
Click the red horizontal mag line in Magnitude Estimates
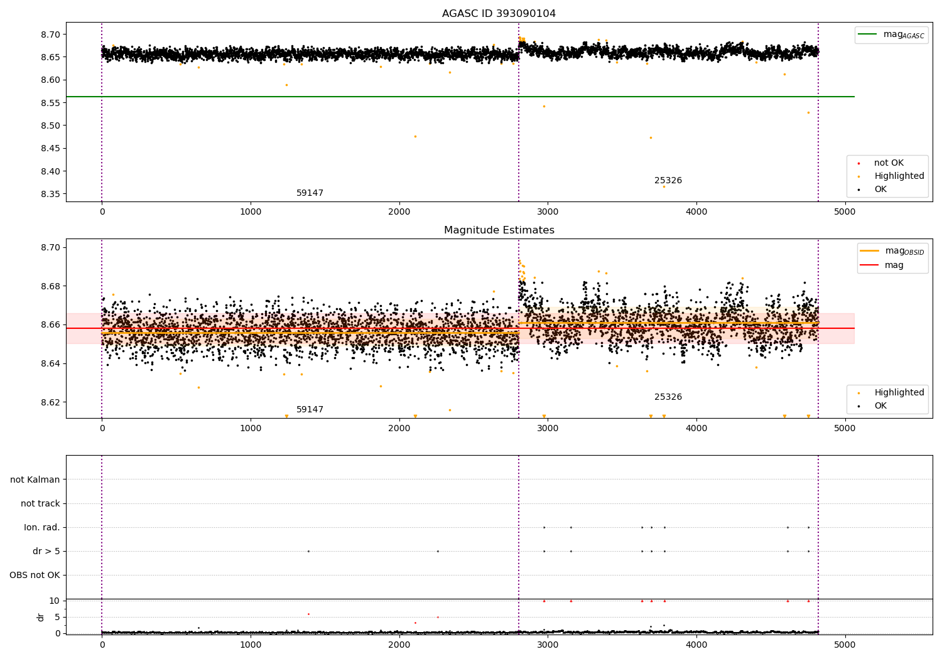tap(460, 328)
